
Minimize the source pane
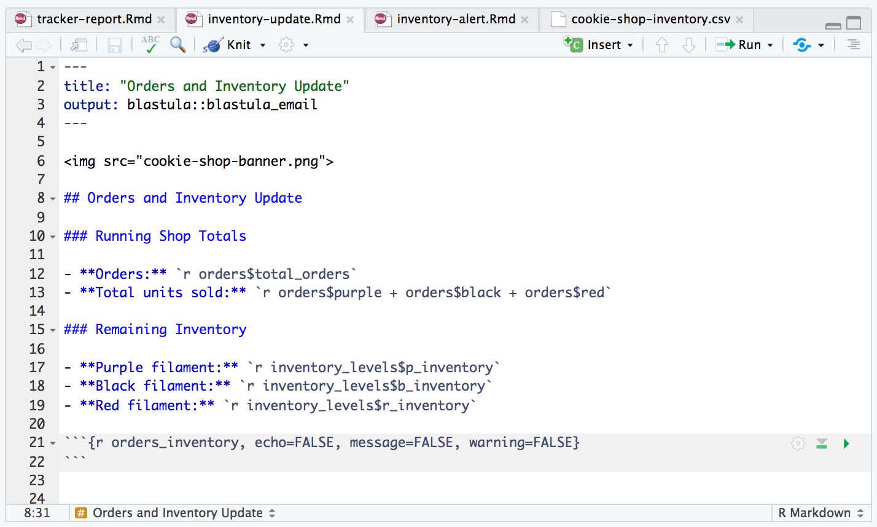point(833,25)
